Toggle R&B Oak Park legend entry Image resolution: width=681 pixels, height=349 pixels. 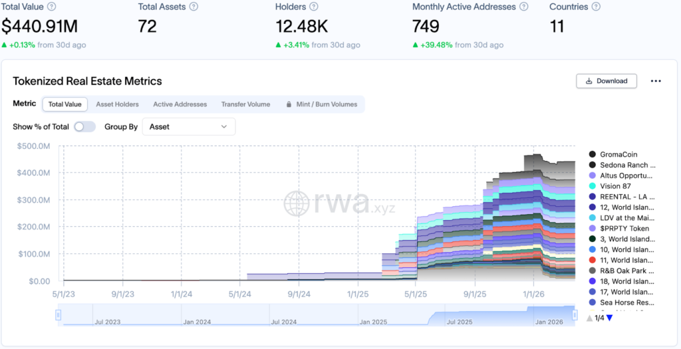tap(622, 271)
